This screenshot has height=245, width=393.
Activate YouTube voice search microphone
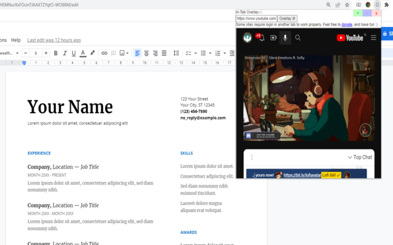(x=285, y=38)
